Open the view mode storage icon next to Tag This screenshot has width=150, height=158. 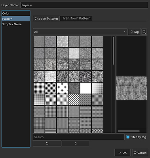[x=144, y=32]
